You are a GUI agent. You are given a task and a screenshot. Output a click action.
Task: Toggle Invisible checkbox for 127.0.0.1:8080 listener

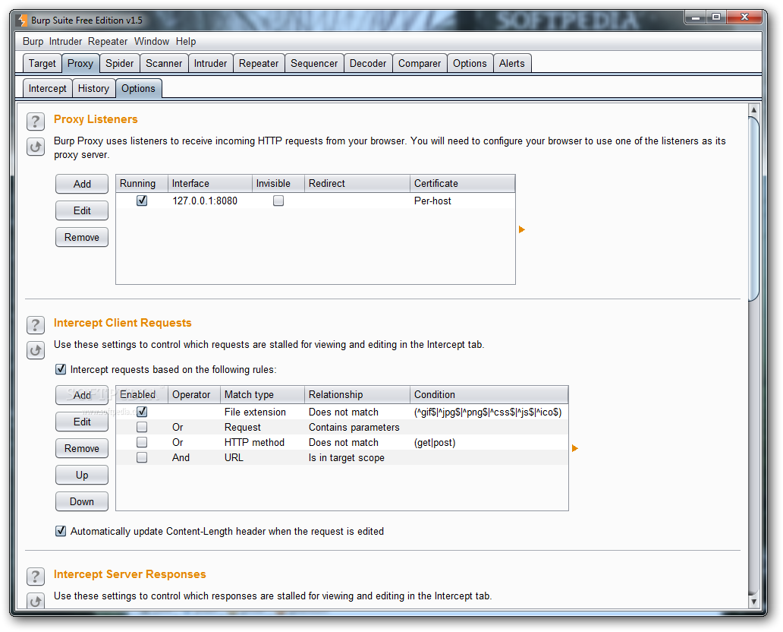[x=278, y=201]
